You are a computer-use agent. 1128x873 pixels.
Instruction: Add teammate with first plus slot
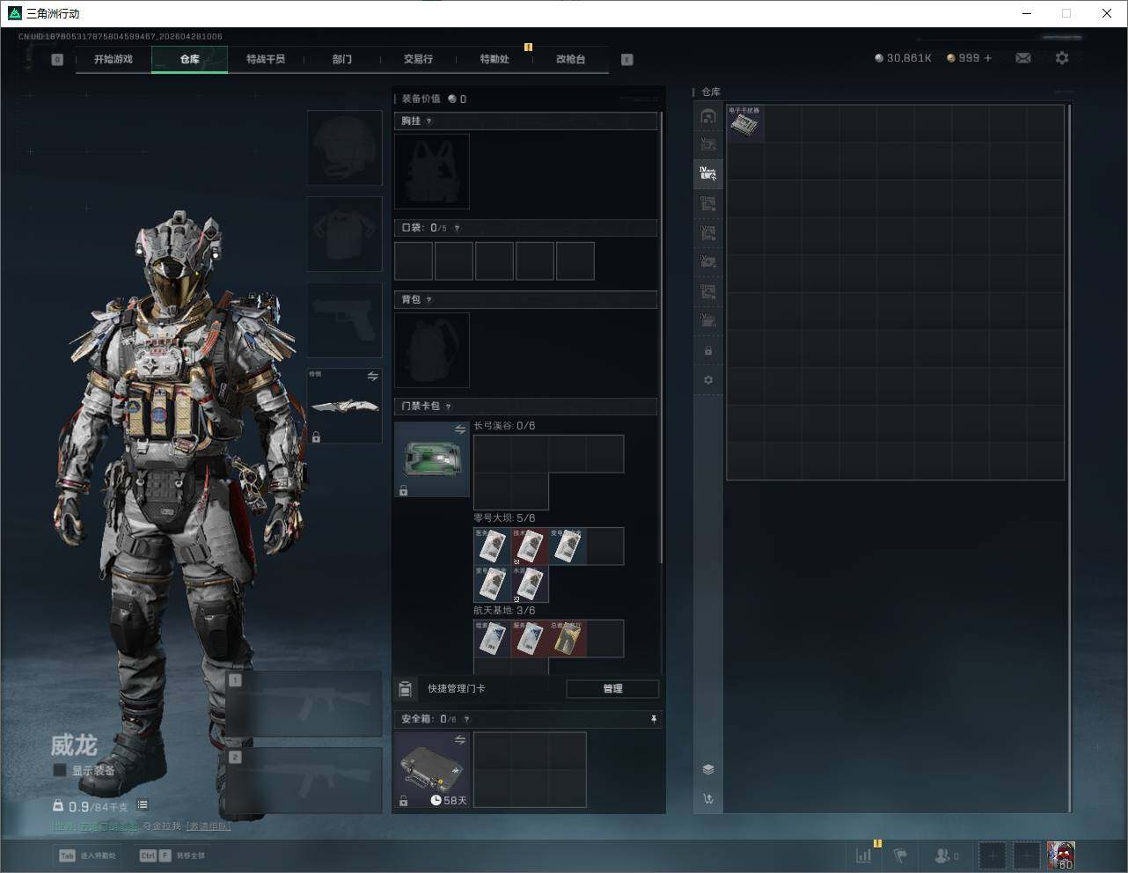(x=992, y=855)
